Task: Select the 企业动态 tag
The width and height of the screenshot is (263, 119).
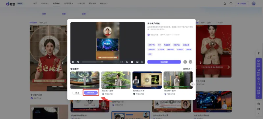Action: [180, 49]
